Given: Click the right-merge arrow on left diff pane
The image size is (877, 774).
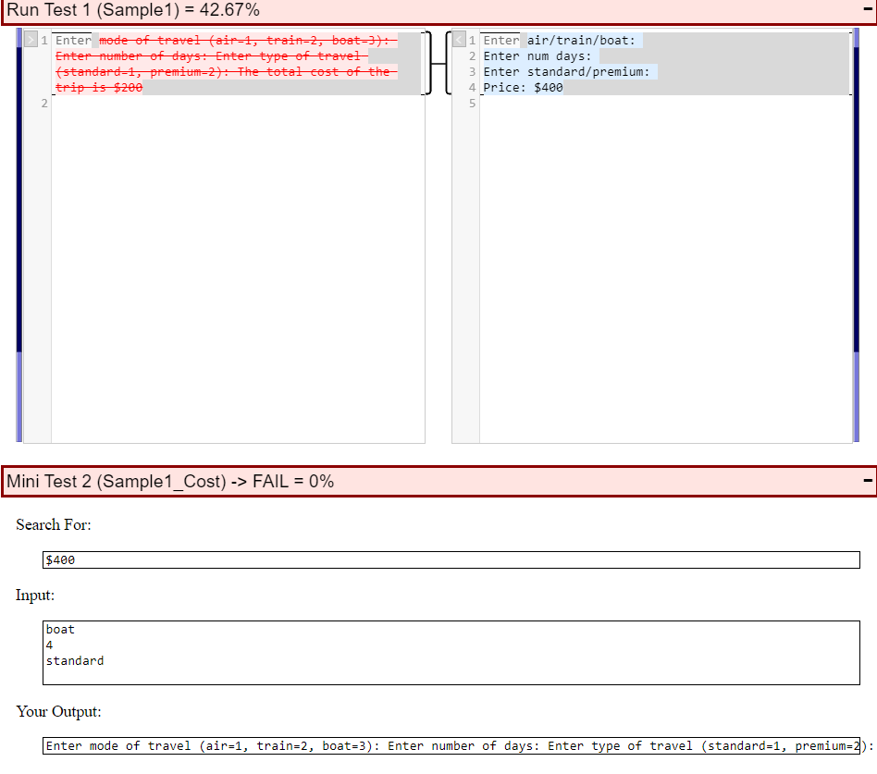Looking at the screenshot, I should (29, 40).
